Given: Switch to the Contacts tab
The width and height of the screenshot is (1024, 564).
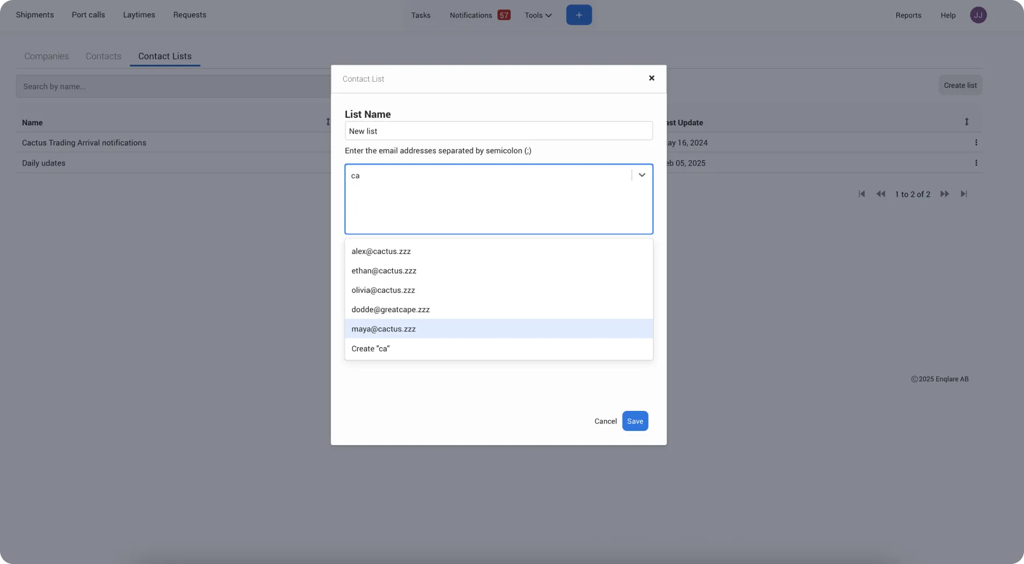Looking at the screenshot, I should [x=103, y=56].
